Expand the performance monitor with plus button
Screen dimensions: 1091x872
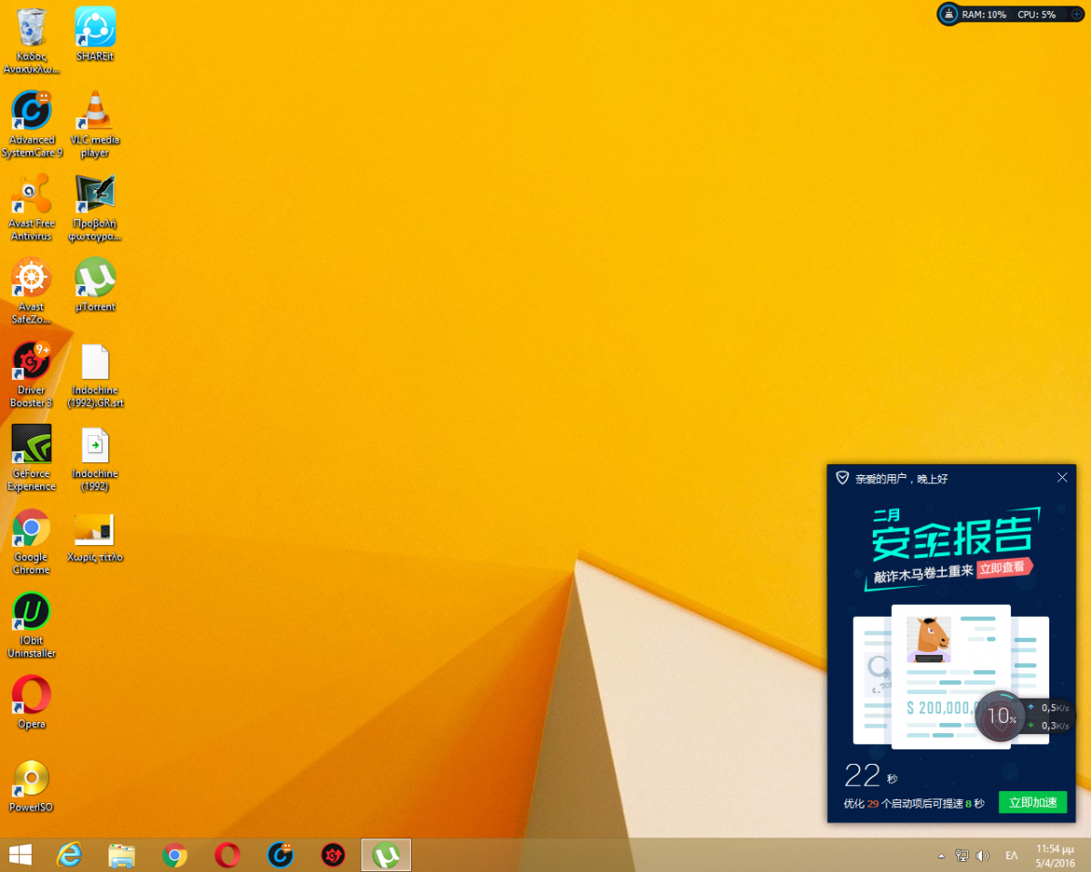(1076, 15)
